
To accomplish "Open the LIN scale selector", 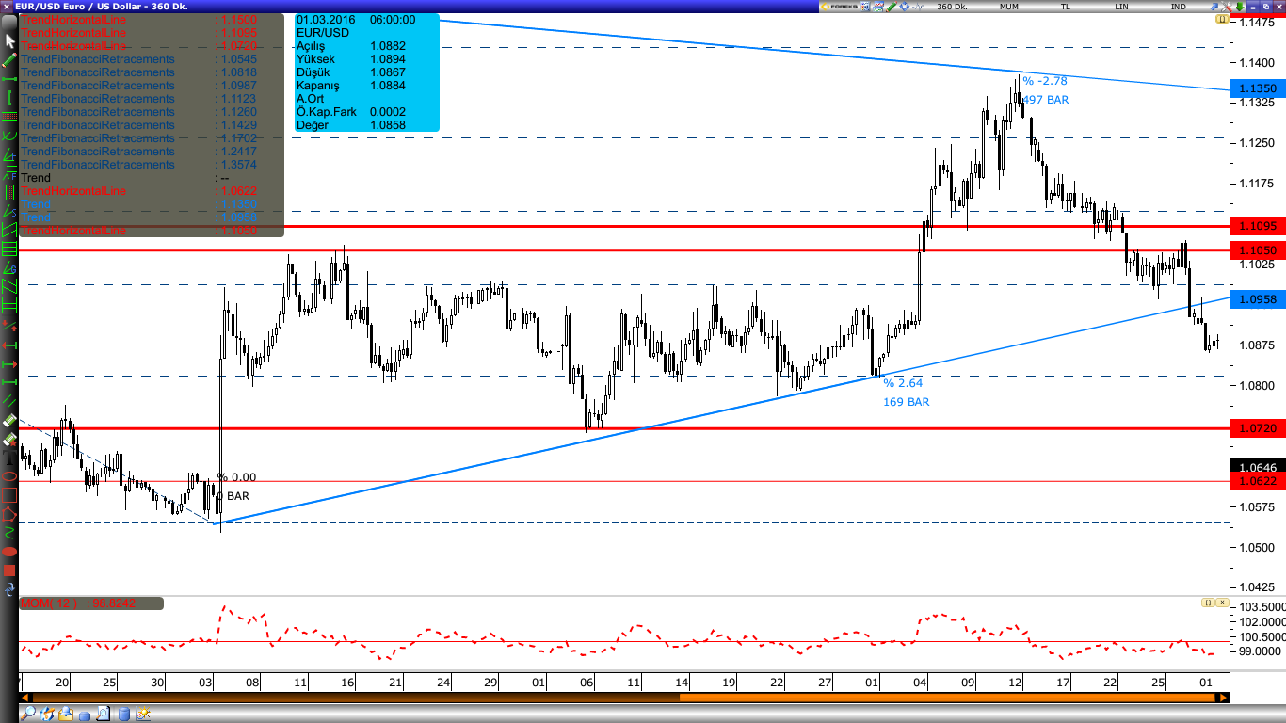I will click(x=1121, y=7).
